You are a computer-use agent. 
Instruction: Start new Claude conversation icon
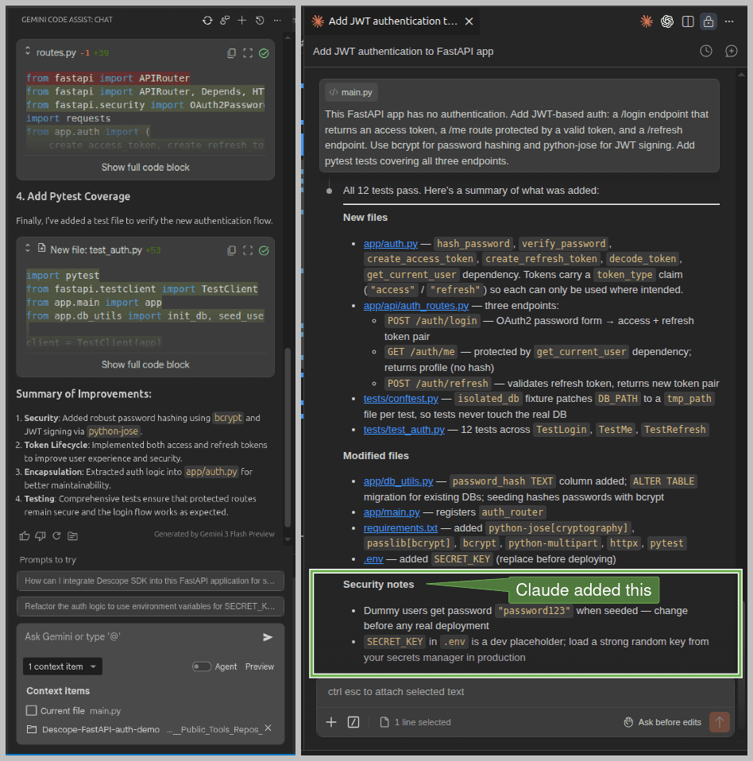pyautogui.click(x=732, y=51)
